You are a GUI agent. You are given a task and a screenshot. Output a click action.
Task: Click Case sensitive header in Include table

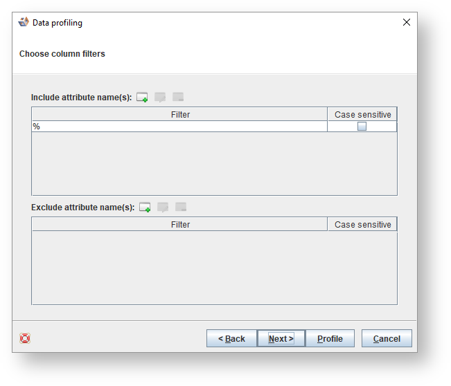pyautogui.click(x=362, y=115)
